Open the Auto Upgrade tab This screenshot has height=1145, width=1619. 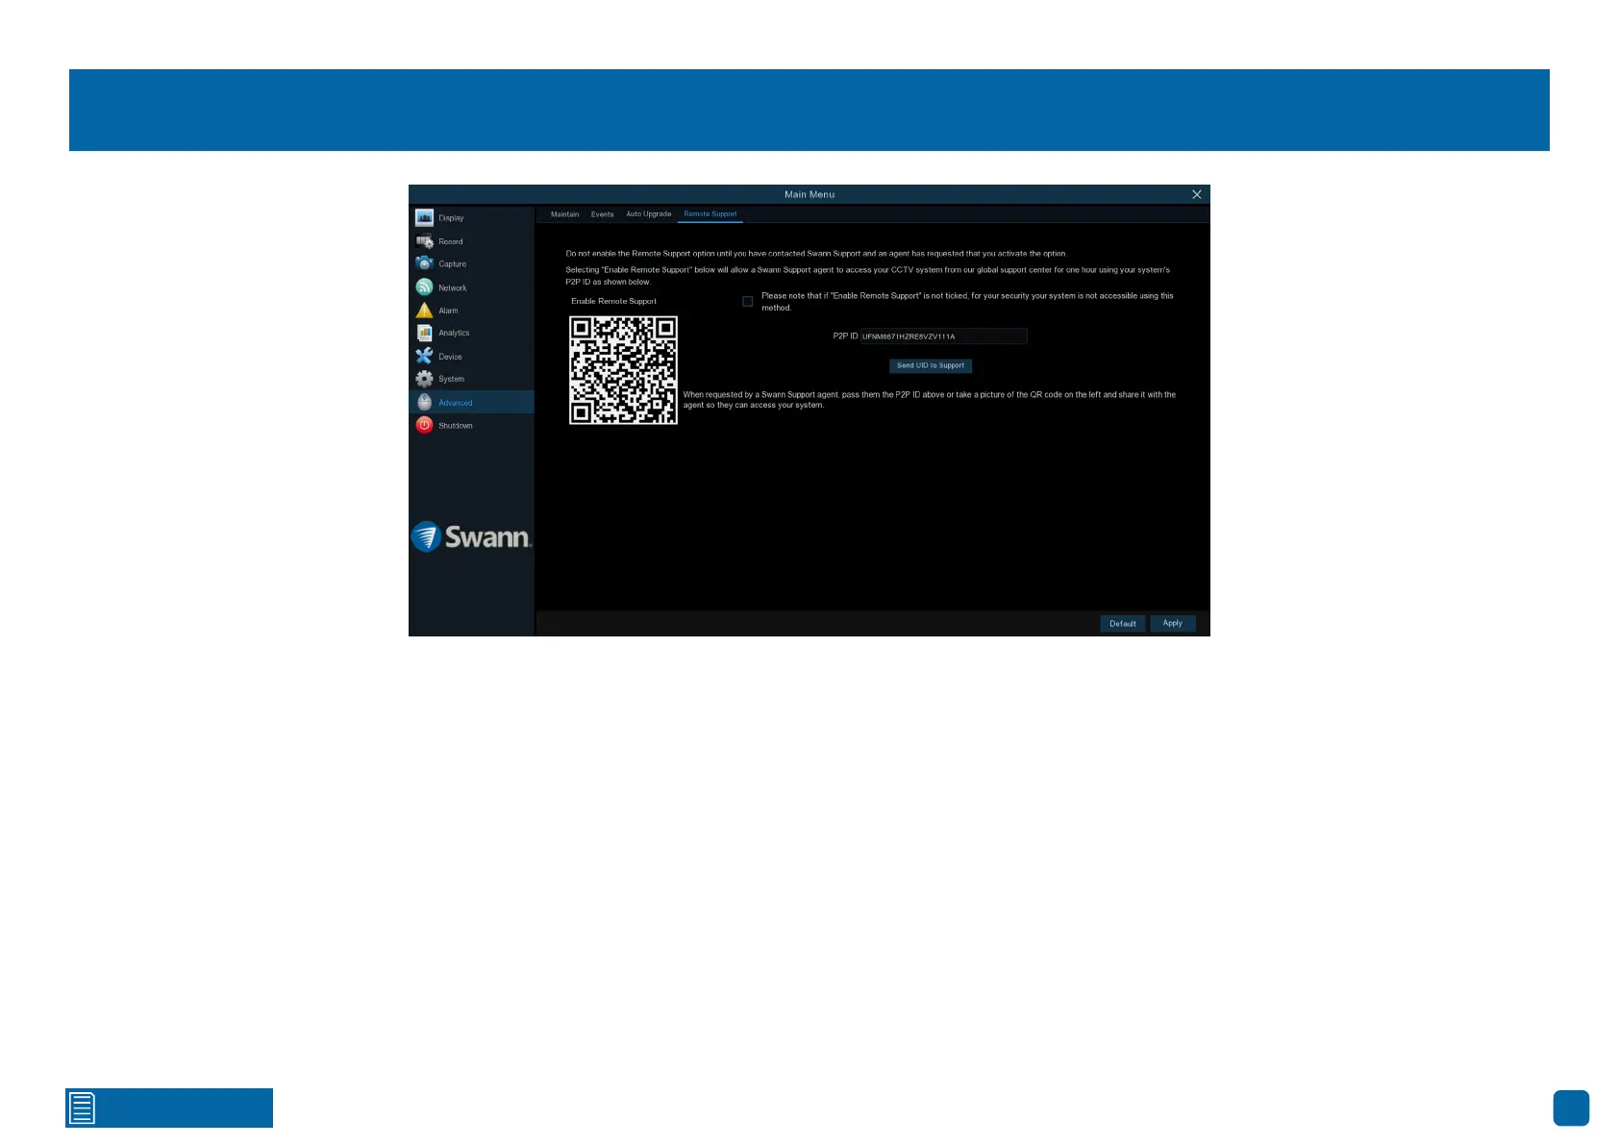click(648, 214)
